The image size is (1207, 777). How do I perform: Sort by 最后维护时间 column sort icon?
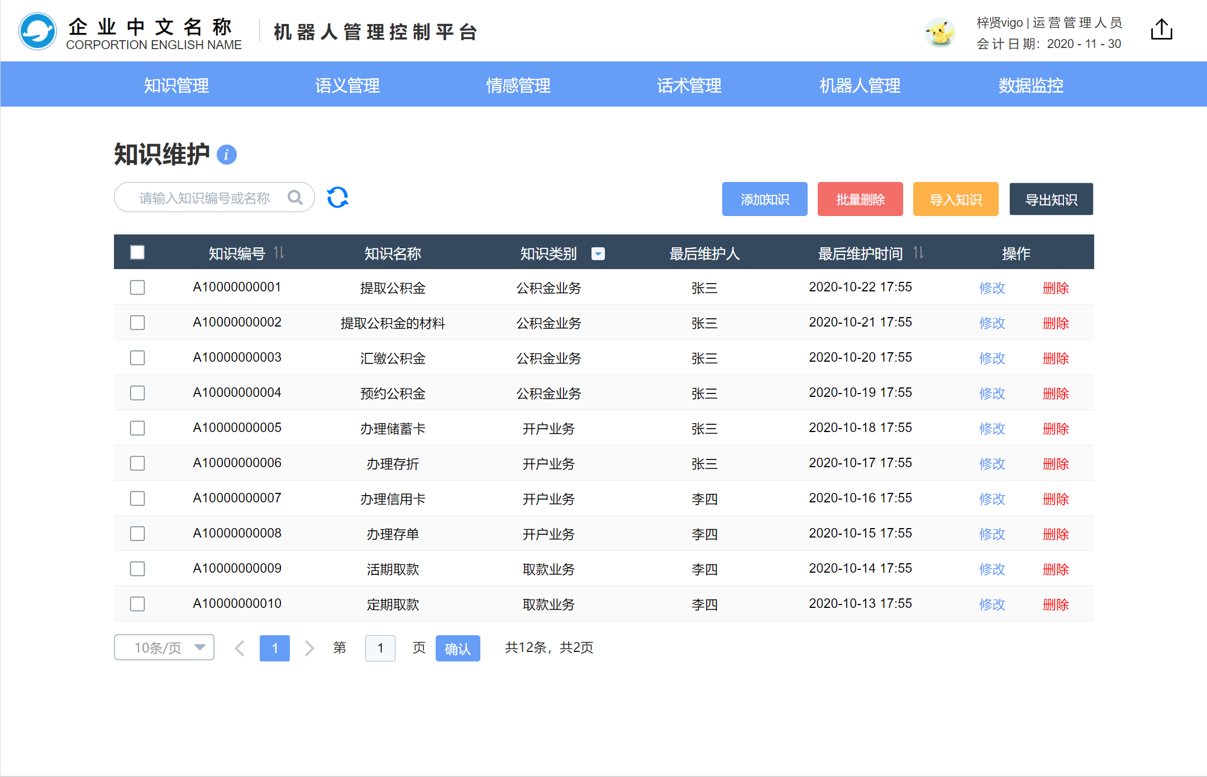click(x=918, y=253)
